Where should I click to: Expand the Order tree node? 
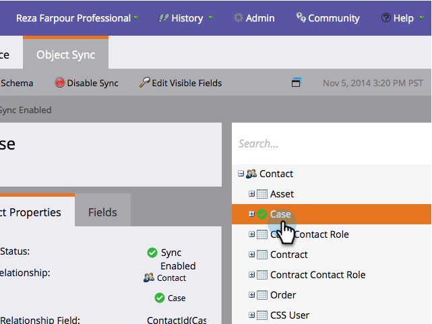pos(252,295)
